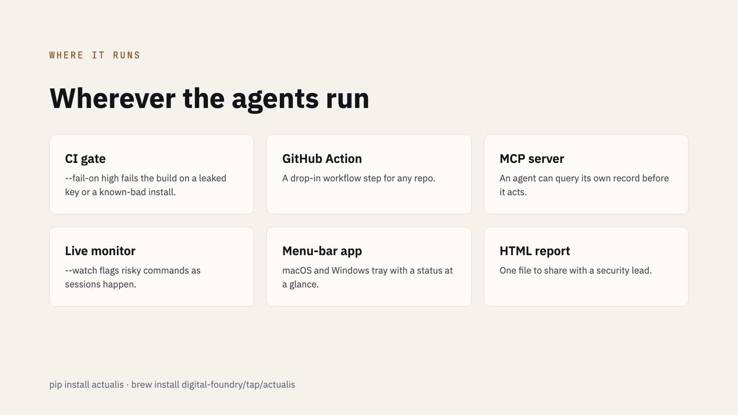Image resolution: width=738 pixels, height=415 pixels.
Task: Click the 'WHERE IT RUNS' section label
Action: pos(95,55)
